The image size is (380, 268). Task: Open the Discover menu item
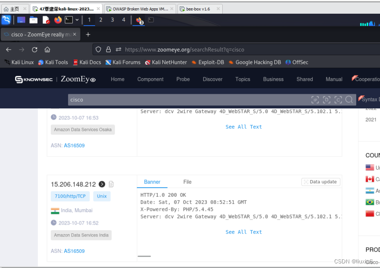[213, 79]
